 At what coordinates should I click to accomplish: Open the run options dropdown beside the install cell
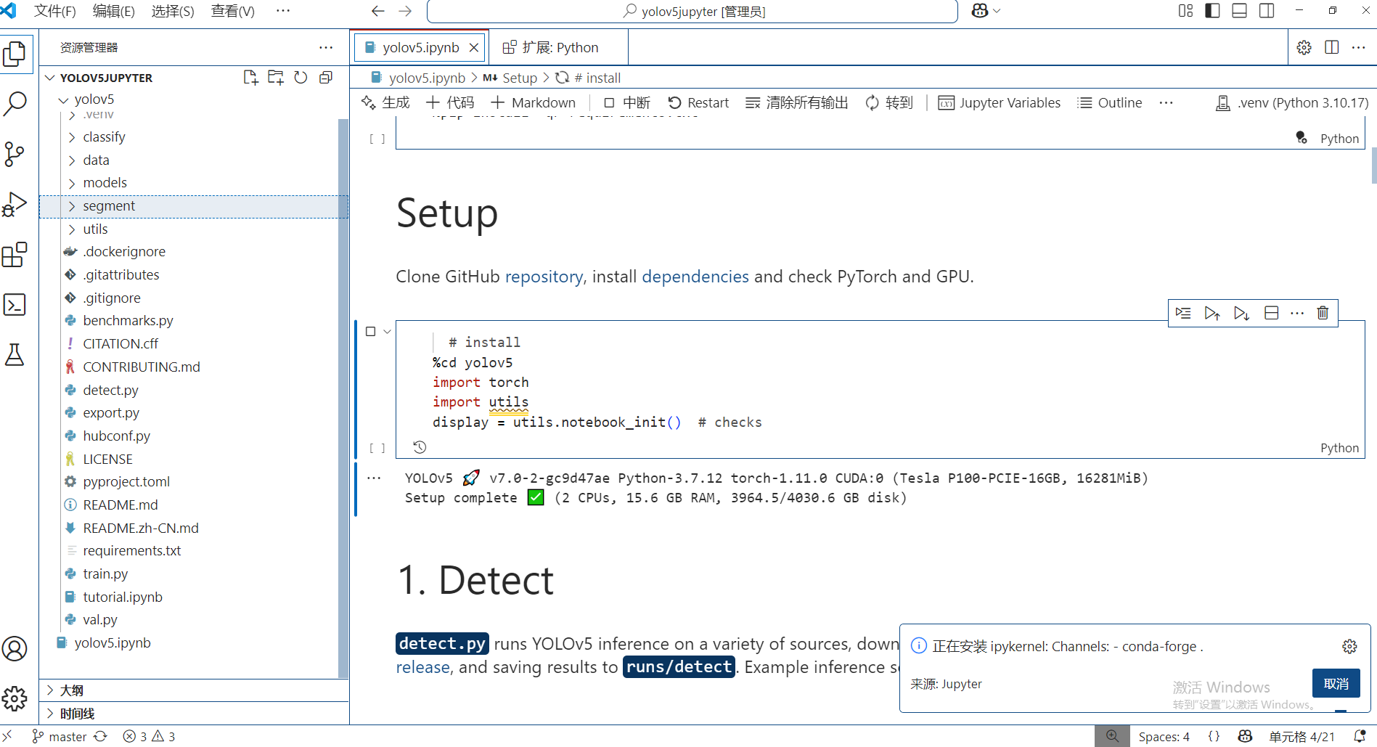(x=387, y=332)
